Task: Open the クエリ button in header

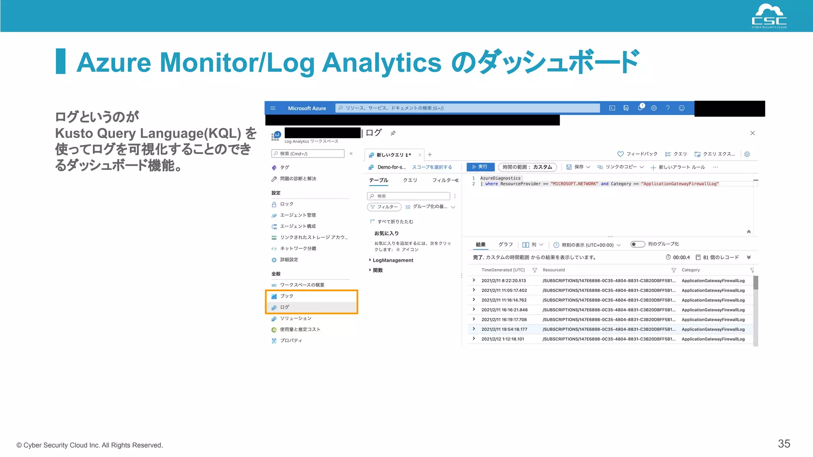Action: point(676,154)
